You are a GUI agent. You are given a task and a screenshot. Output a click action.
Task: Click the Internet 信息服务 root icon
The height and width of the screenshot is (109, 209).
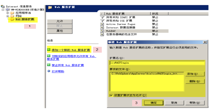pyautogui.click(x=3, y=6)
